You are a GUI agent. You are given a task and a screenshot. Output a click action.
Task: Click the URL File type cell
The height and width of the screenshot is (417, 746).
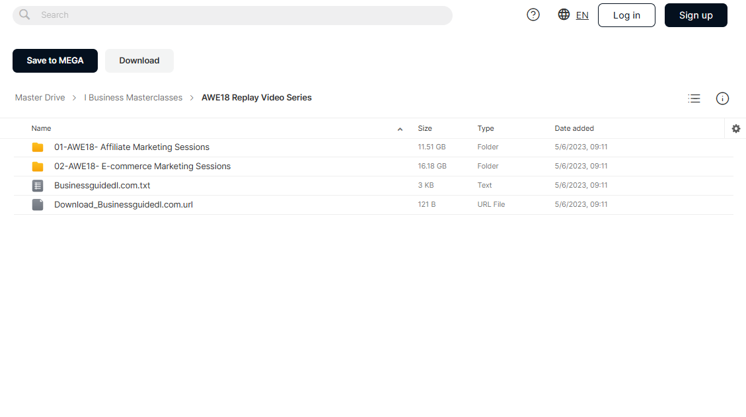491,204
